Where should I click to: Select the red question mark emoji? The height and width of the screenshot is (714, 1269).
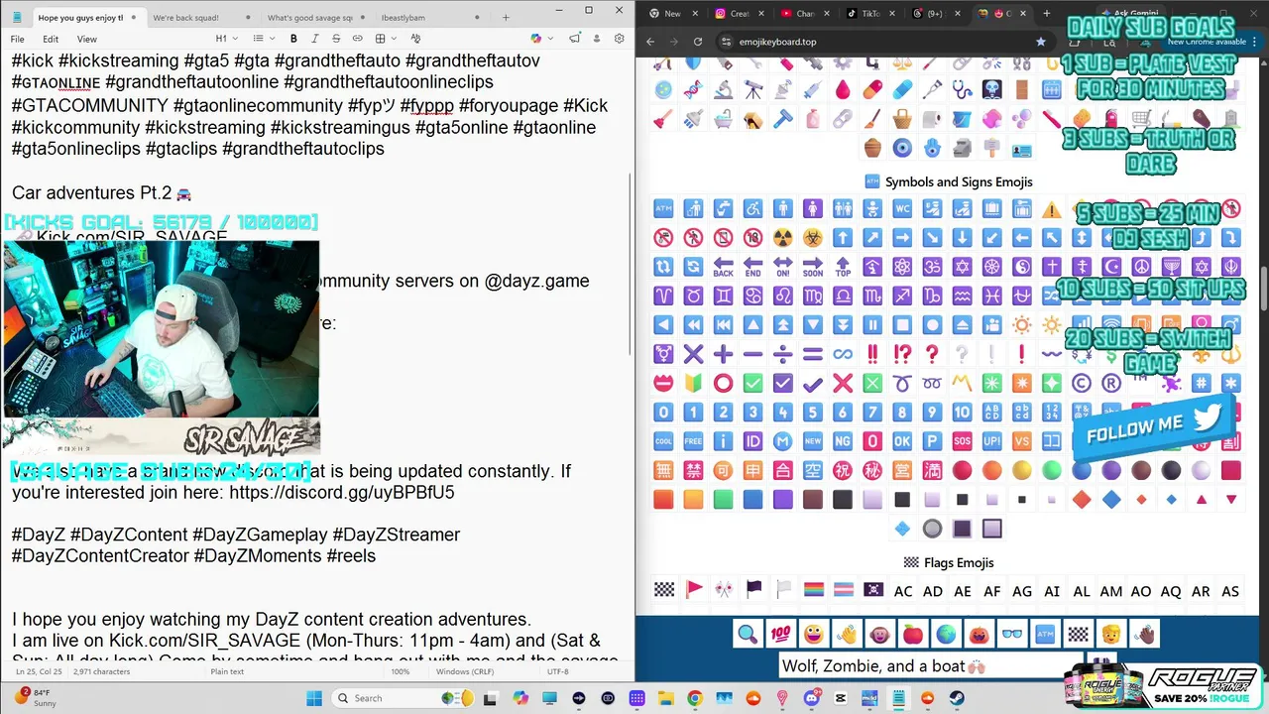(932, 354)
